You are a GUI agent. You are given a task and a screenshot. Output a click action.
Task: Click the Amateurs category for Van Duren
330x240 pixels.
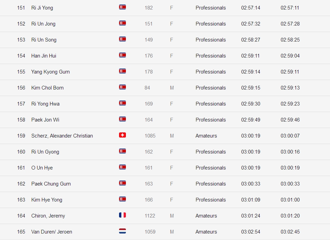pyautogui.click(x=206, y=232)
